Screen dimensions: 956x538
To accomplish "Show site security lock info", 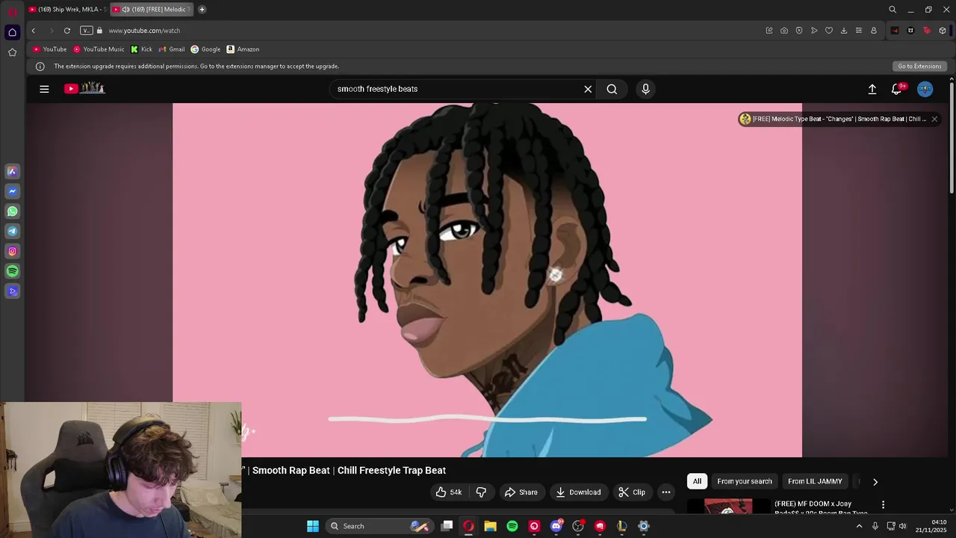I will (x=99, y=31).
